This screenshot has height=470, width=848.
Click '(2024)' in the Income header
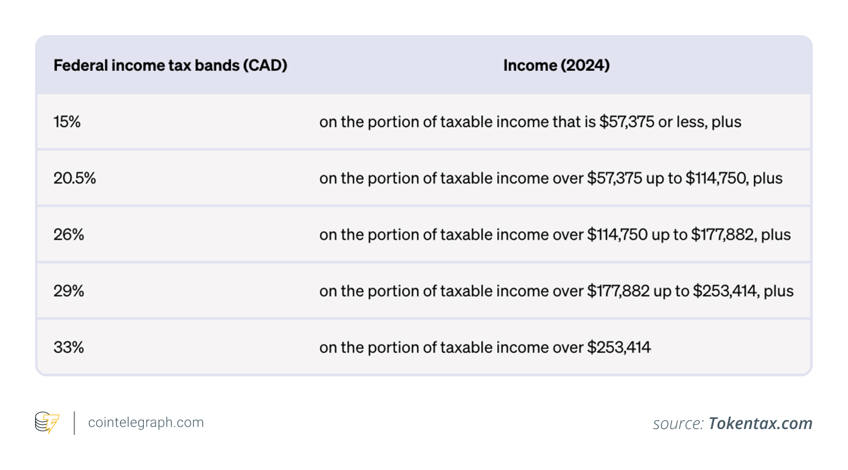click(x=583, y=65)
